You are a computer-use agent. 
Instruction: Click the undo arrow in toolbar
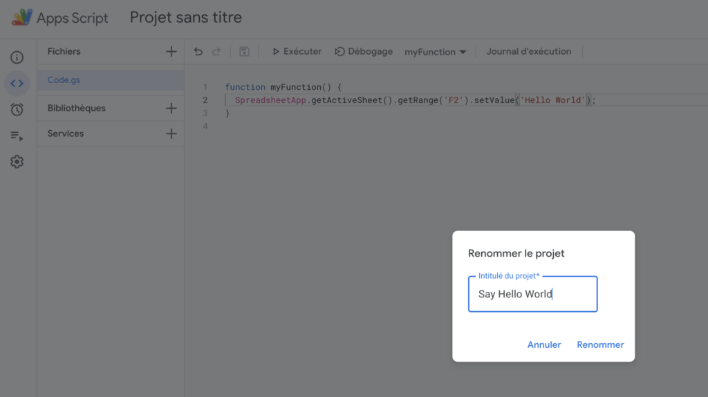coord(198,52)
